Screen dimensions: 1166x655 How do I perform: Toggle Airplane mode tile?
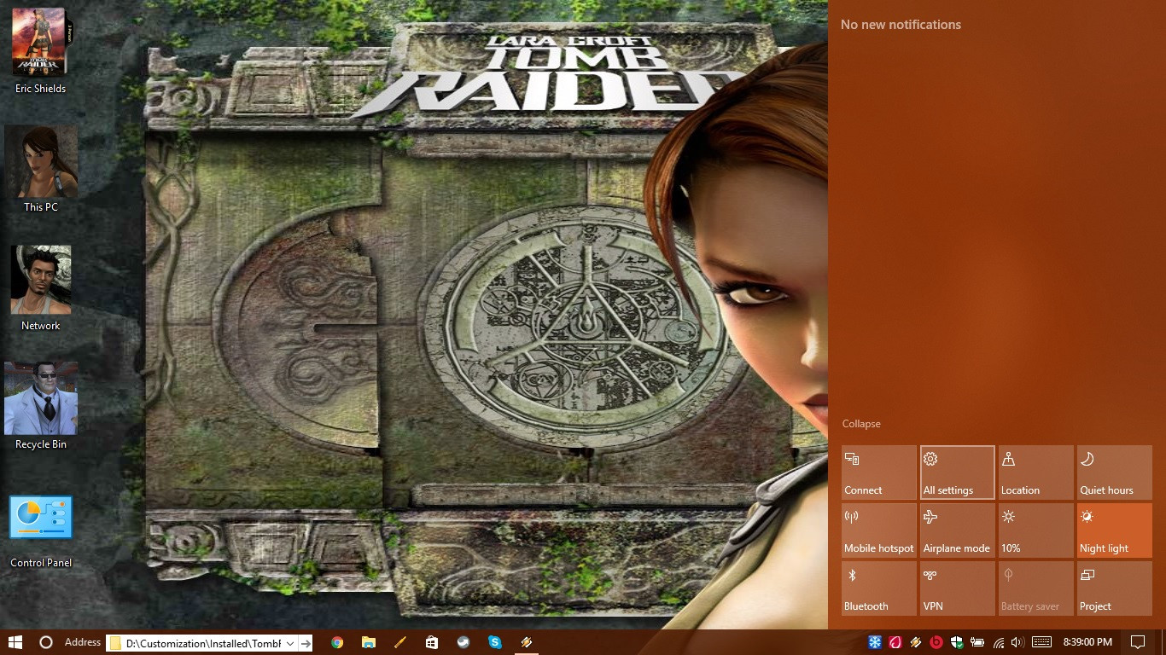pyautogui.click(x=958, y=530)
